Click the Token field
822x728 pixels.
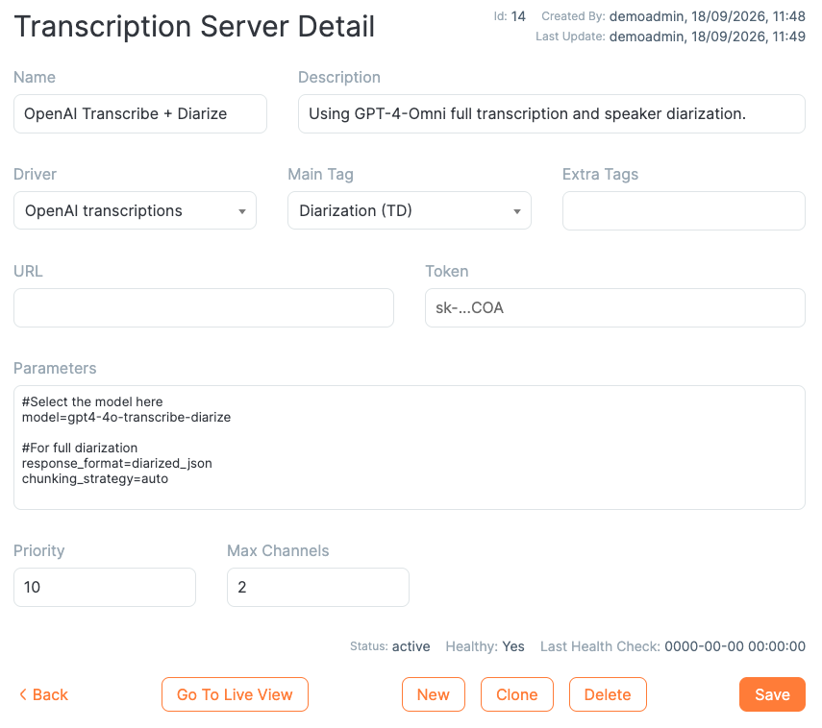tap(615, 308)
